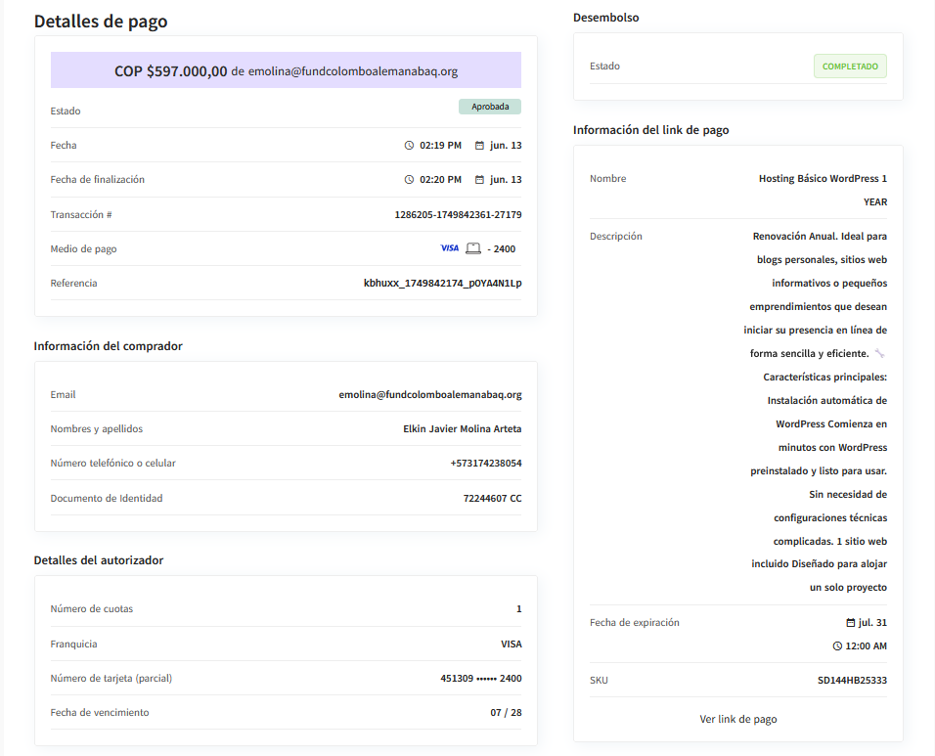Click the calendar icon in the Fecha row
Viewport: 935px width, 756px height.
(479, 146)
